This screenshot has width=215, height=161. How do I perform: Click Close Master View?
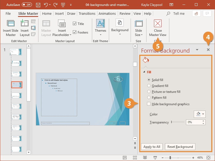click(157, 28)
